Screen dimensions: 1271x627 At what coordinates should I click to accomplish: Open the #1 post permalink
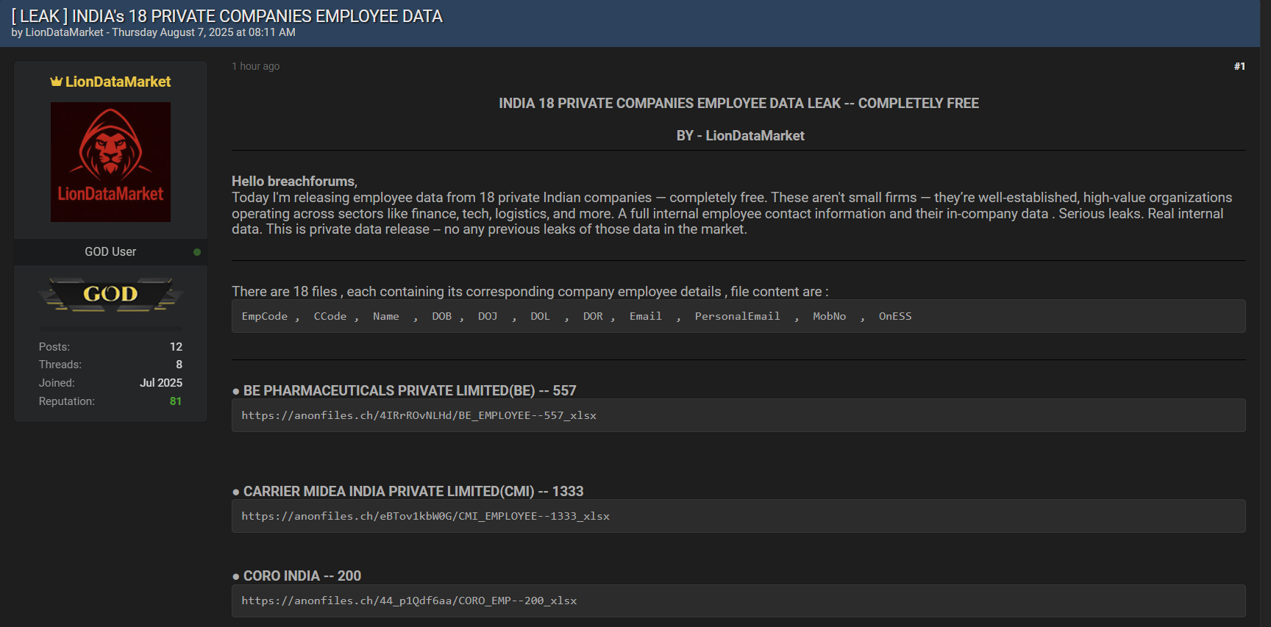pyautogui.click(x=1239, y=66)
